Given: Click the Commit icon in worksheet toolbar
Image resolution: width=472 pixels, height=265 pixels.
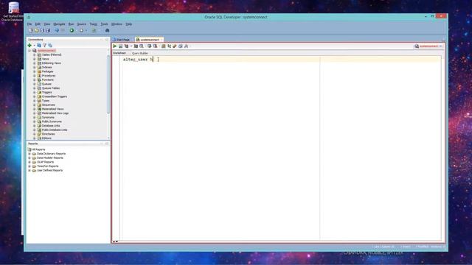Looking at the screenshot, I should tap(149, 46).
